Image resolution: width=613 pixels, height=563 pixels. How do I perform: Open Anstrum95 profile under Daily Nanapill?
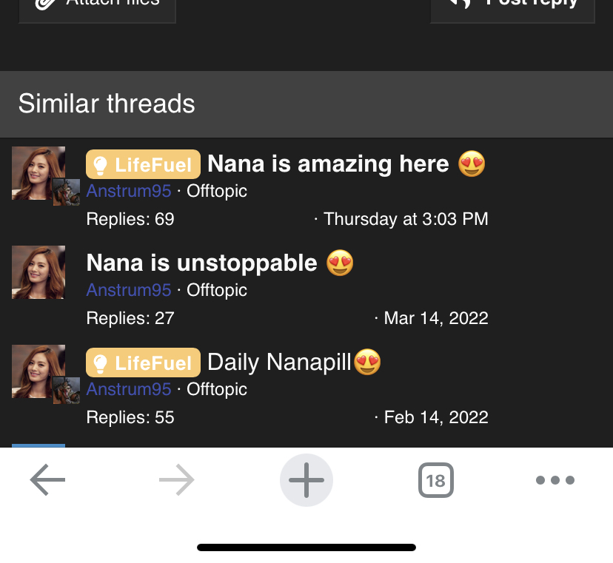pos(129,390)
